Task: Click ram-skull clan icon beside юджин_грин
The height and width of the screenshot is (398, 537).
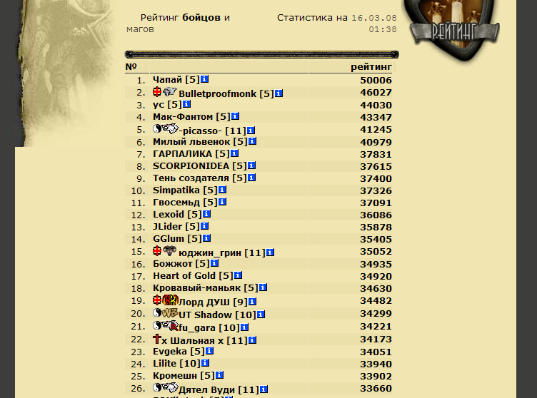Action: 169,251
